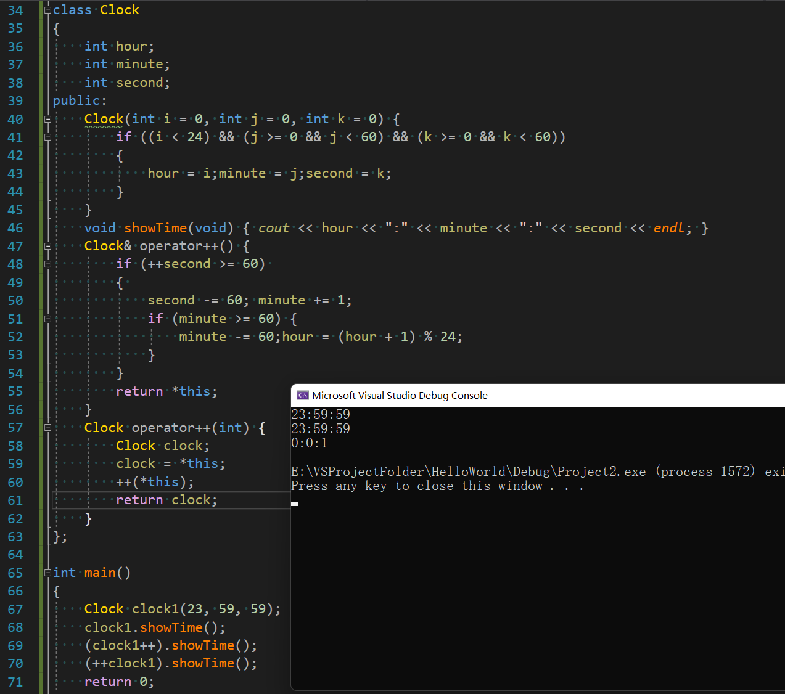This screenshot has height=694, width=785.
Task: Click 'hour;' member declaration on line 36
Action: click(135, 46)
